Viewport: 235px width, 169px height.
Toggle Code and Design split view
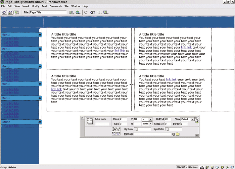11,12
